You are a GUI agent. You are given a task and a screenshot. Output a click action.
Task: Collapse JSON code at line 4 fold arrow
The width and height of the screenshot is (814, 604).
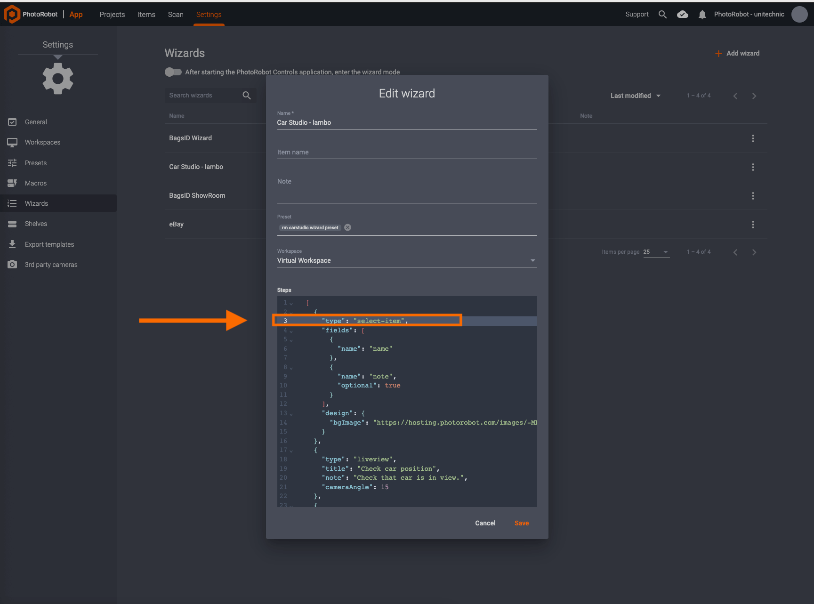(291, 331)
